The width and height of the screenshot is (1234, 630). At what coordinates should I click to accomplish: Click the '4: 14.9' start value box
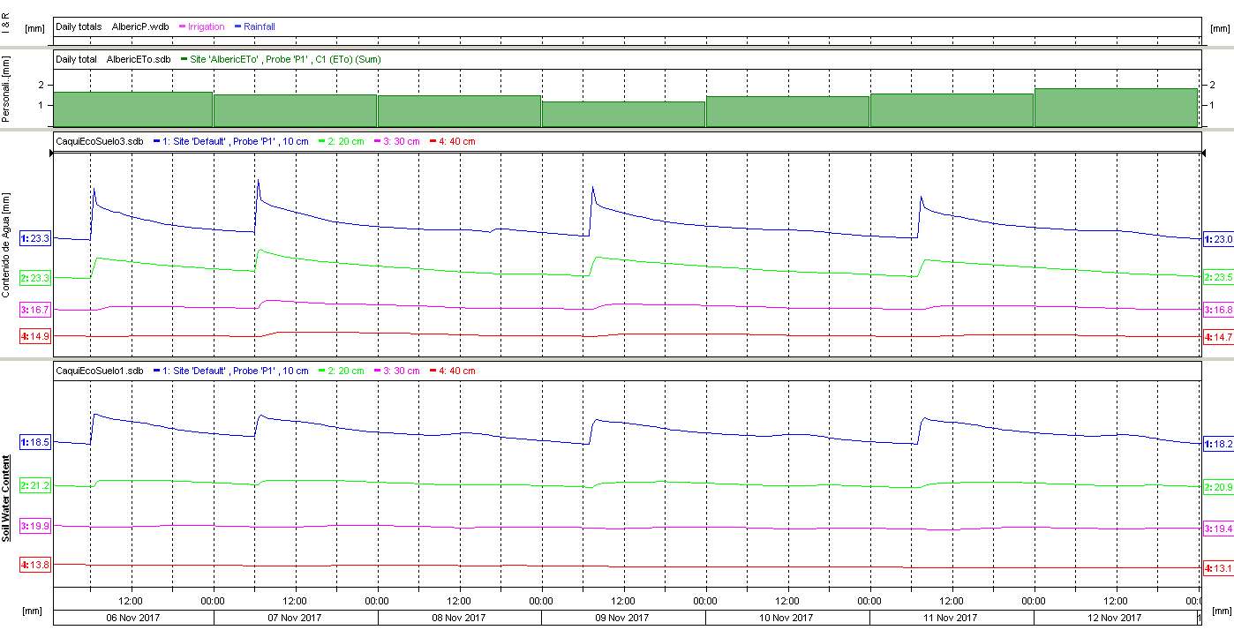35,336
